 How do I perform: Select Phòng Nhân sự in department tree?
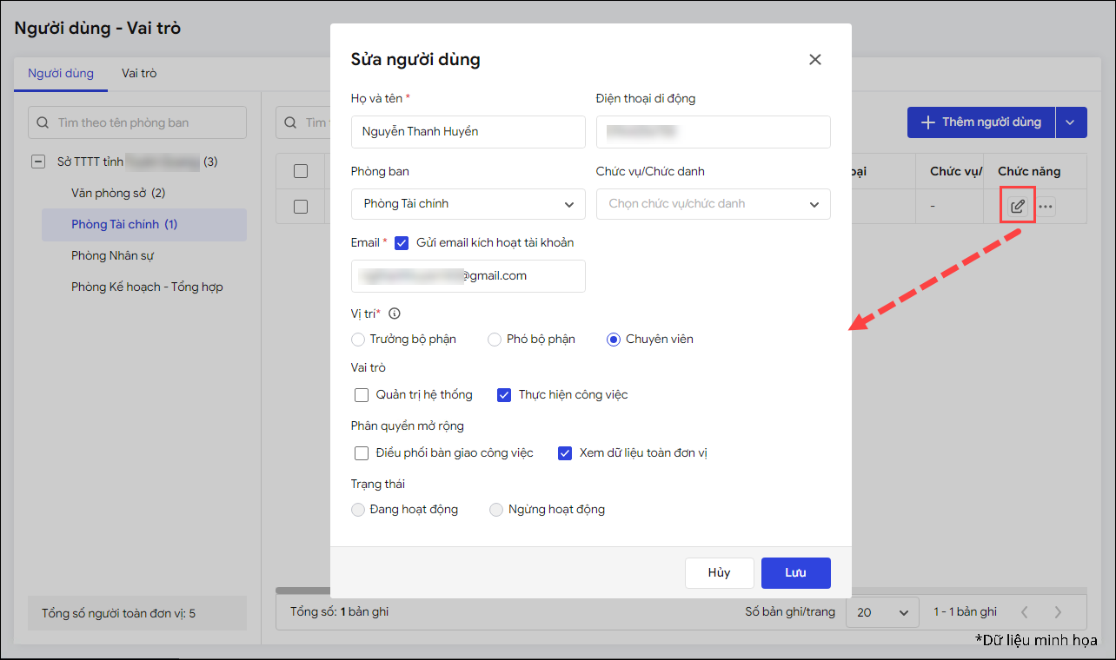point(112,255)
